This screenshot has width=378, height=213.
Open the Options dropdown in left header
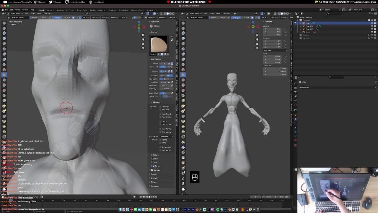(x=173, y=17)
